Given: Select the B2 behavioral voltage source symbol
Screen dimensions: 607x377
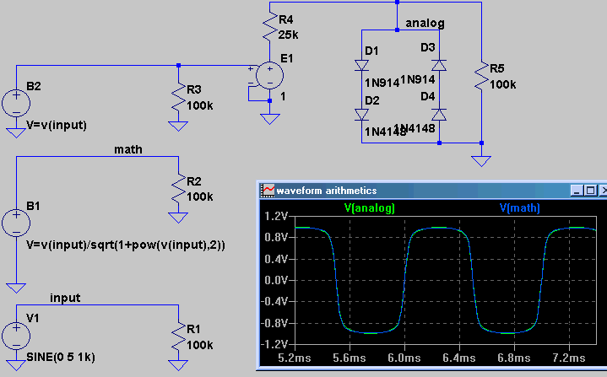Looking at the screenshot, I should [x=16, y=103].
